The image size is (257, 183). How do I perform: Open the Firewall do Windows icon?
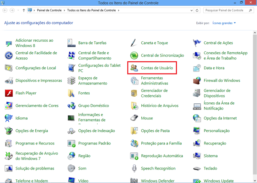click(197, 81)
